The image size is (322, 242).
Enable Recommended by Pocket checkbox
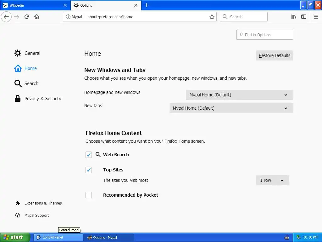88,195
